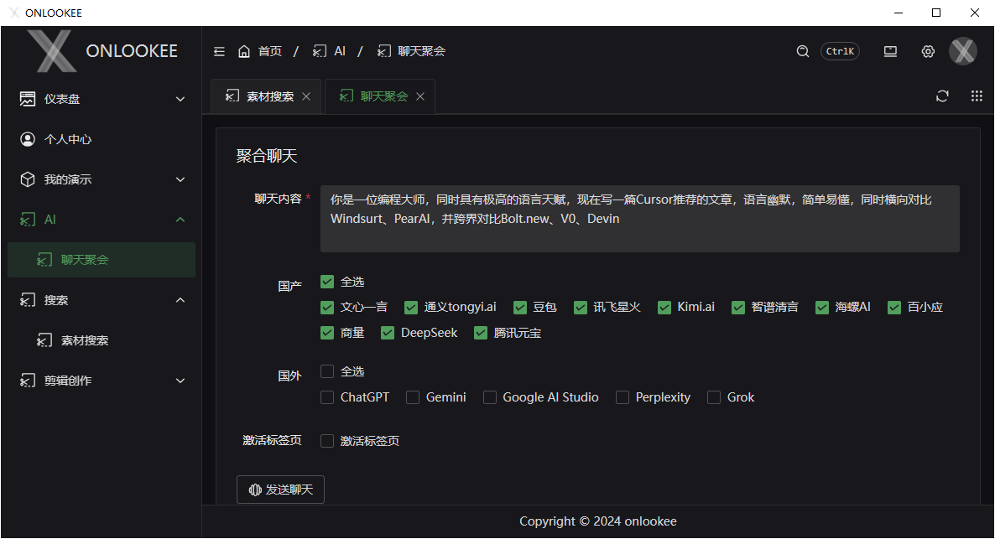Enable the Grok checkbox

(714, 397)
